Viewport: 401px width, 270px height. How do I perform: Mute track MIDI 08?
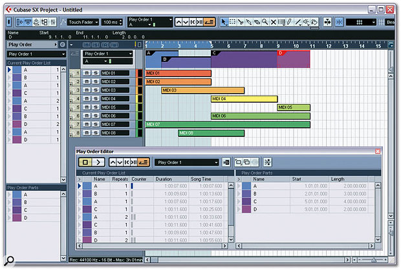point(87,133)
